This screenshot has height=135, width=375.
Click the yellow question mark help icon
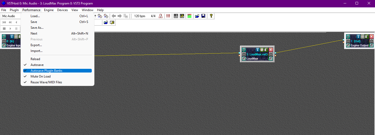[x=211, y=16]
